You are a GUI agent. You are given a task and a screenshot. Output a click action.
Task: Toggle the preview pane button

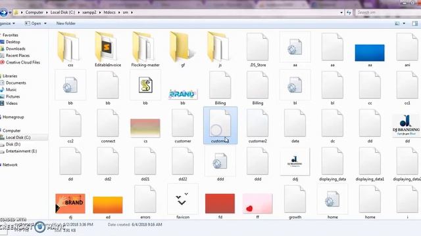tap(415, 24)
